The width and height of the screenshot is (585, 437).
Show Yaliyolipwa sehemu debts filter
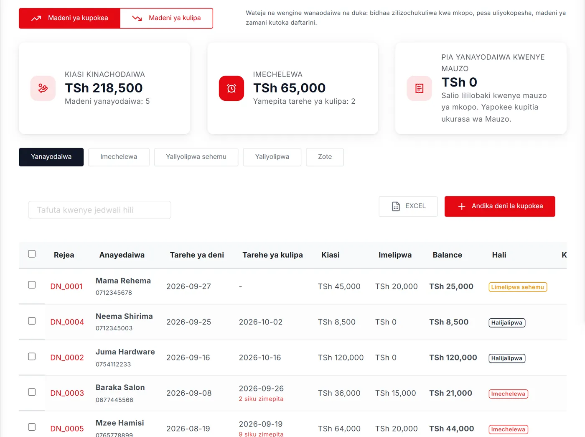coord(196,157)
